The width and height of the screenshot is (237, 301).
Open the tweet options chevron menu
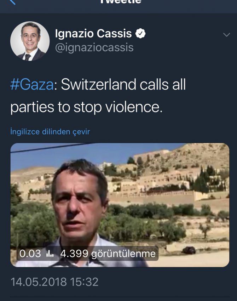coord(226,35)
